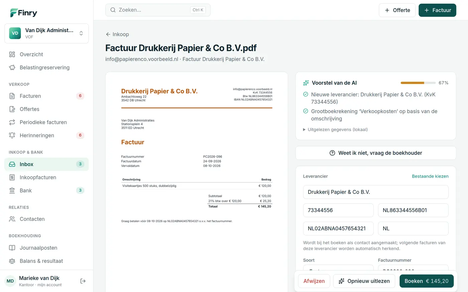Go back to Inkoop
468x292 pixels.
(117, 34)
